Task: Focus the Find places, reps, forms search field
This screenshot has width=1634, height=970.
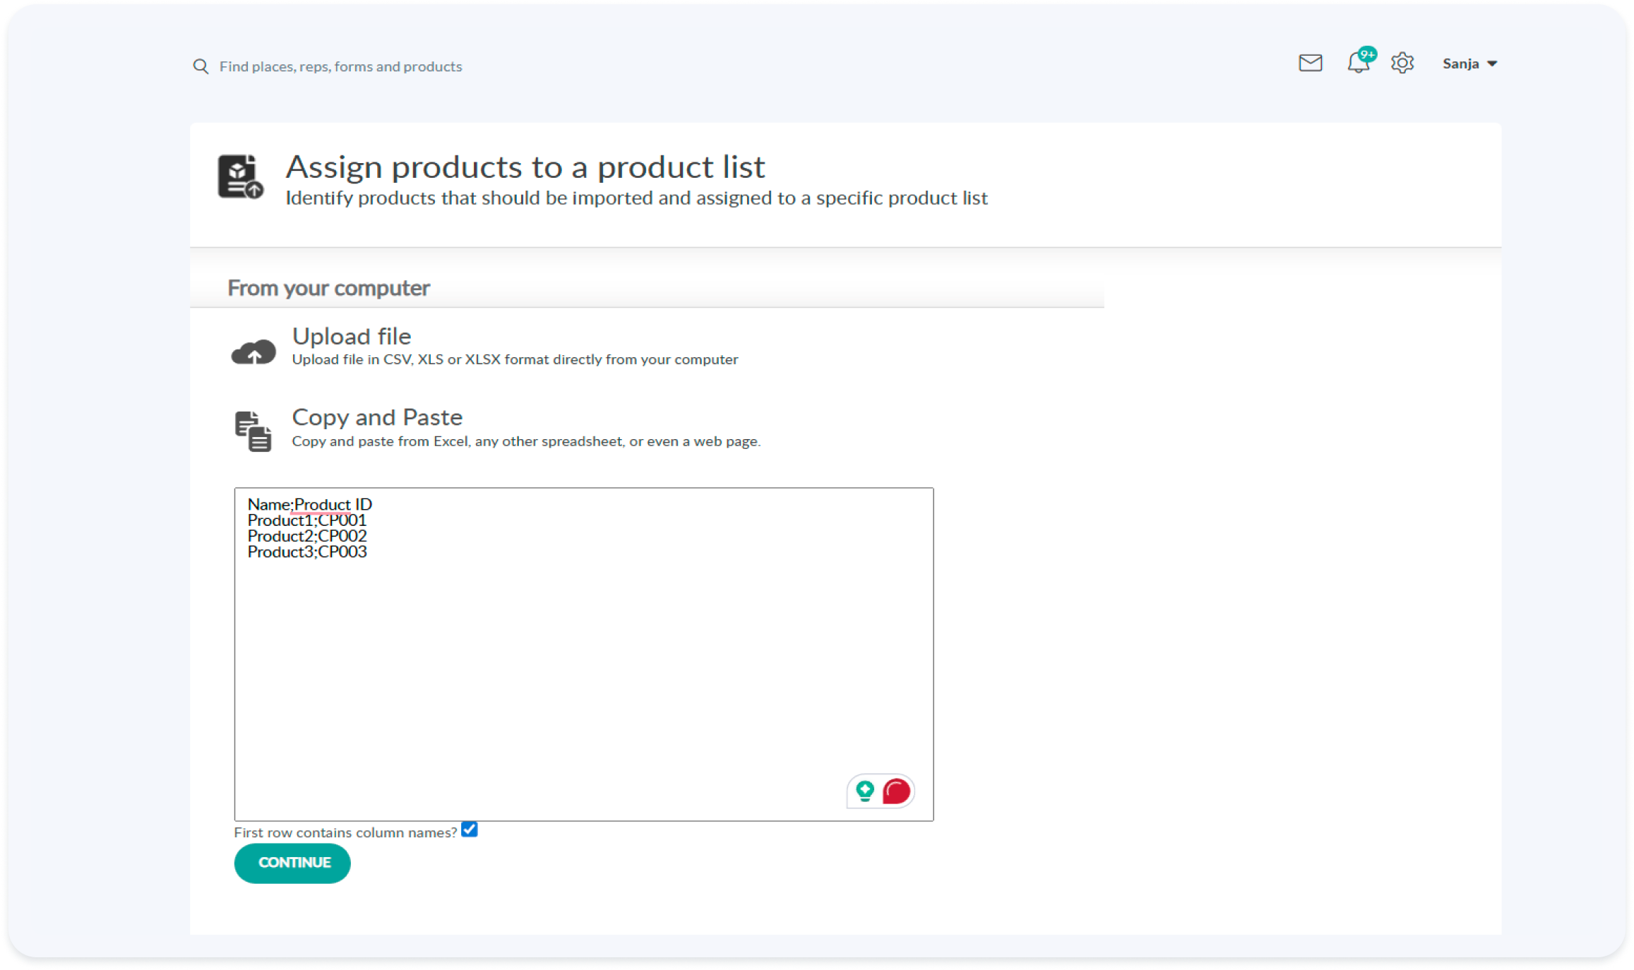Action: 340,66
